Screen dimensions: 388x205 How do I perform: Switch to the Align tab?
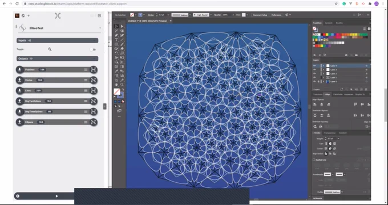(x=328, y=94)
